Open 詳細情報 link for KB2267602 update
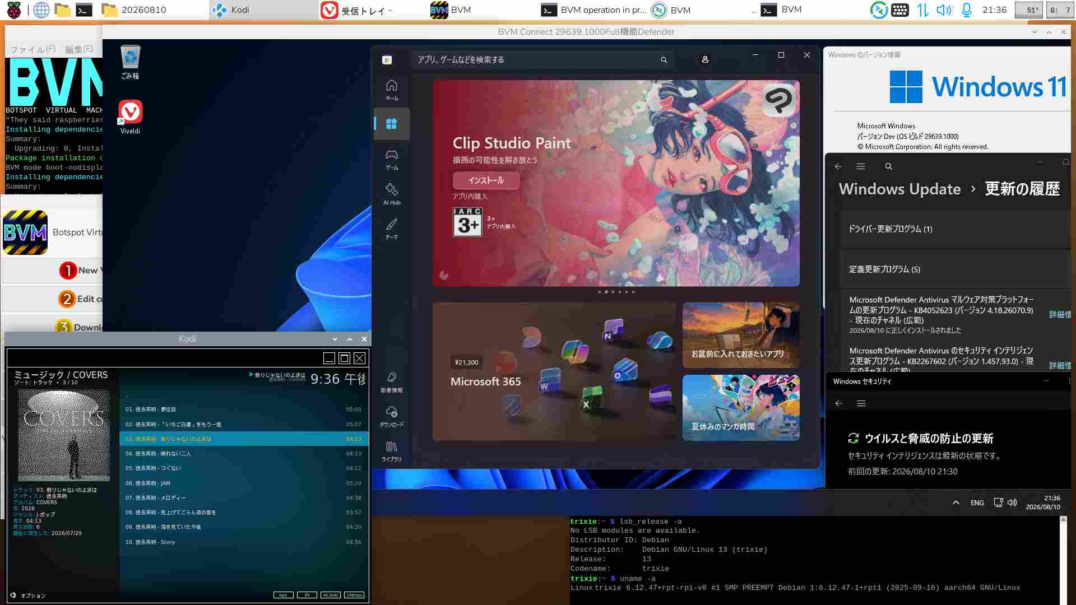The image size is (1076, 605). [1060, 365]
